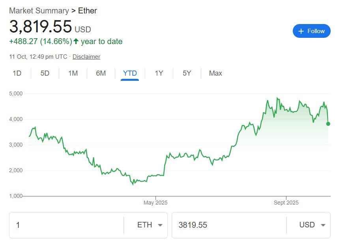Click the Follow button
348x240 pixels.
[x=311, y=31]
